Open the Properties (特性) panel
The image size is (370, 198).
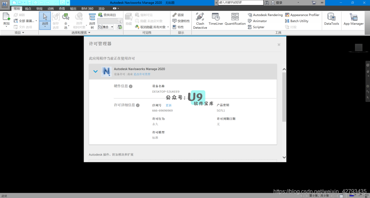tap(178, 27)
